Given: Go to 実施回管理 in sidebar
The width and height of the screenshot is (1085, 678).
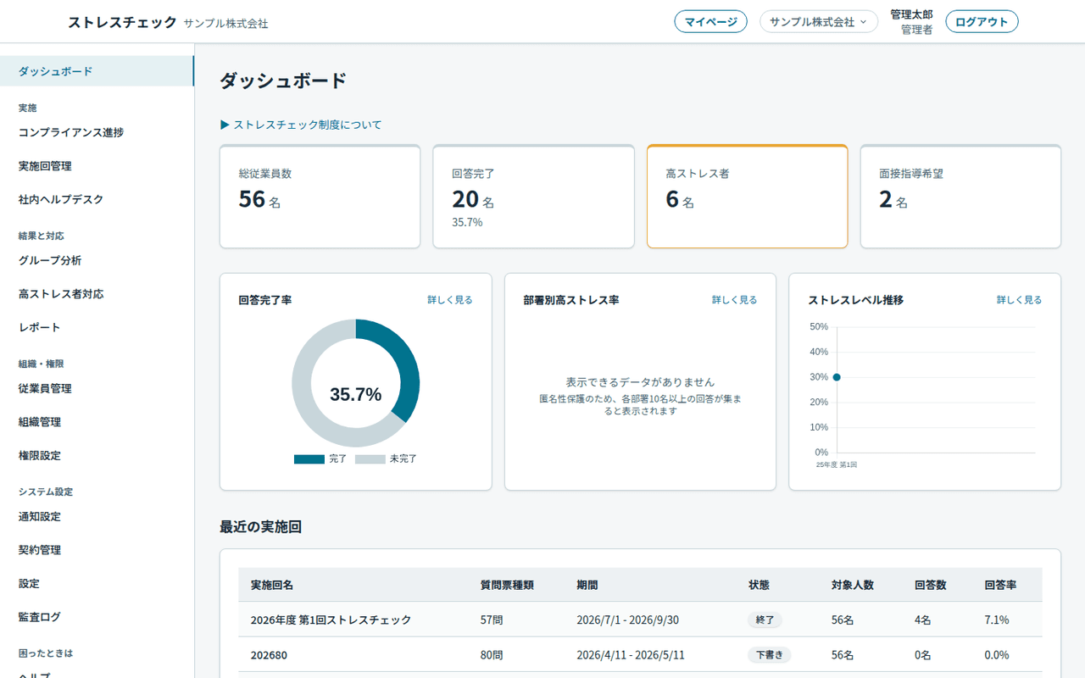Looking at the screenshot, I should pyautogui.click(x=97, y=166).
